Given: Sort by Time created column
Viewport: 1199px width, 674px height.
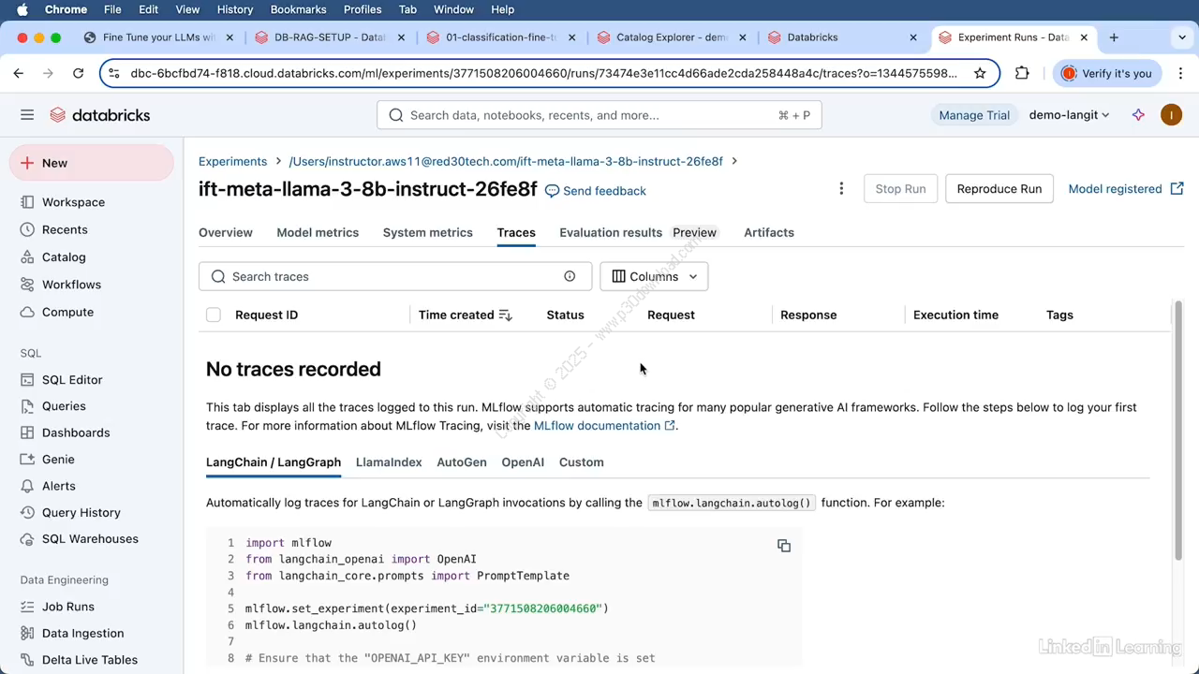Looking at the screenshot, I should point(466,315).
